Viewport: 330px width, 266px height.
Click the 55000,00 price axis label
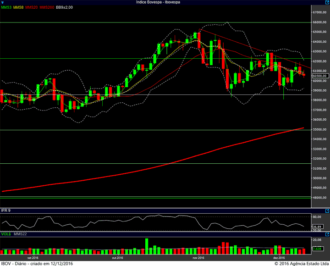click(x=320, y=129)
